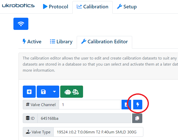Switch to the Calibration tab

tap(92, 7)
